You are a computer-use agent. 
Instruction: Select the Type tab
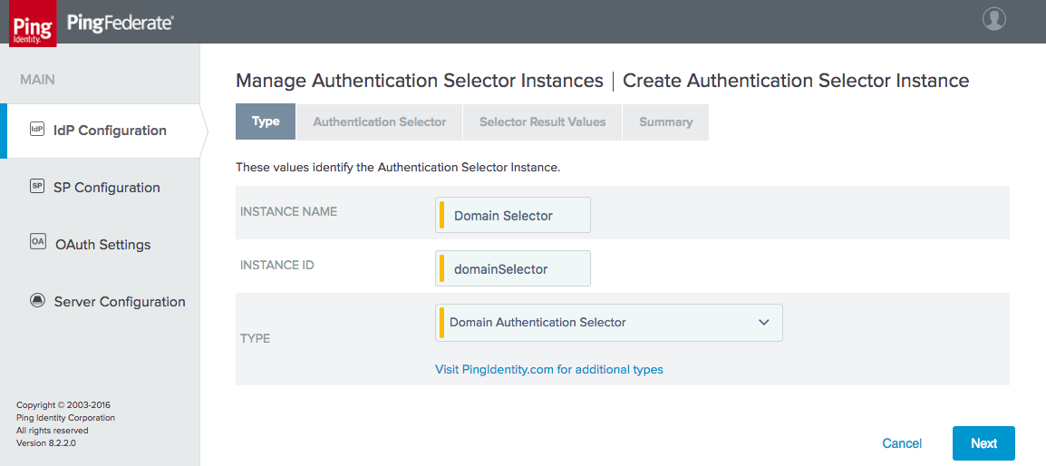click(x=266, y=122)
